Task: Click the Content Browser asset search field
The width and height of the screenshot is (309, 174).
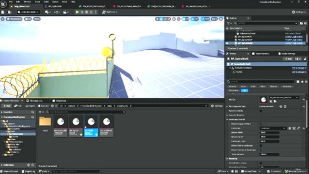Action: click(x=86, y=112)
